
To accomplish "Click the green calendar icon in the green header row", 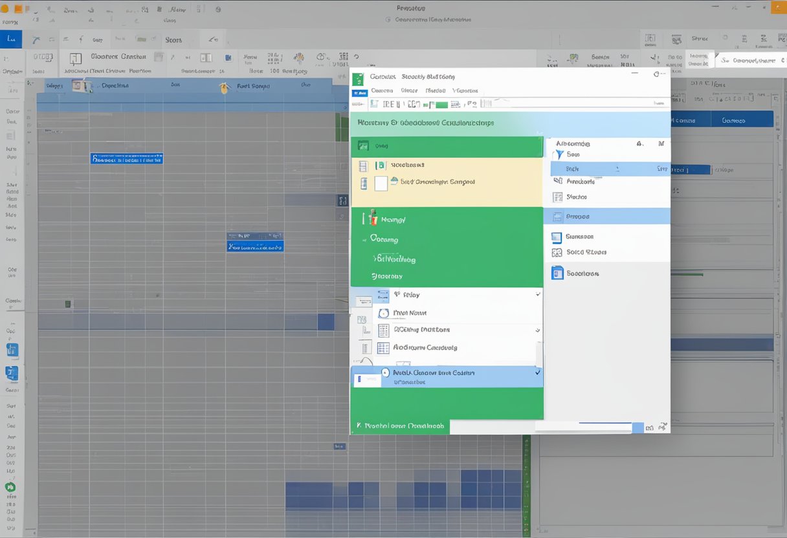I will click(x=363, y=146).
